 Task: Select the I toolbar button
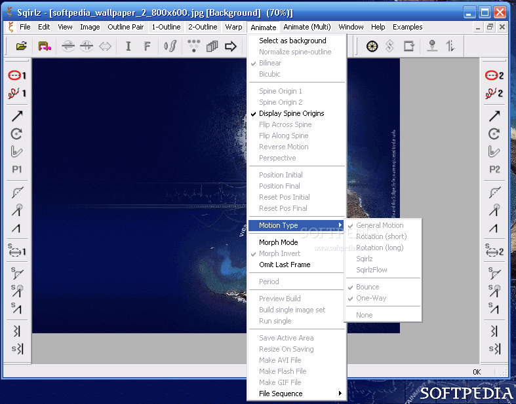[x=129, y=46]
